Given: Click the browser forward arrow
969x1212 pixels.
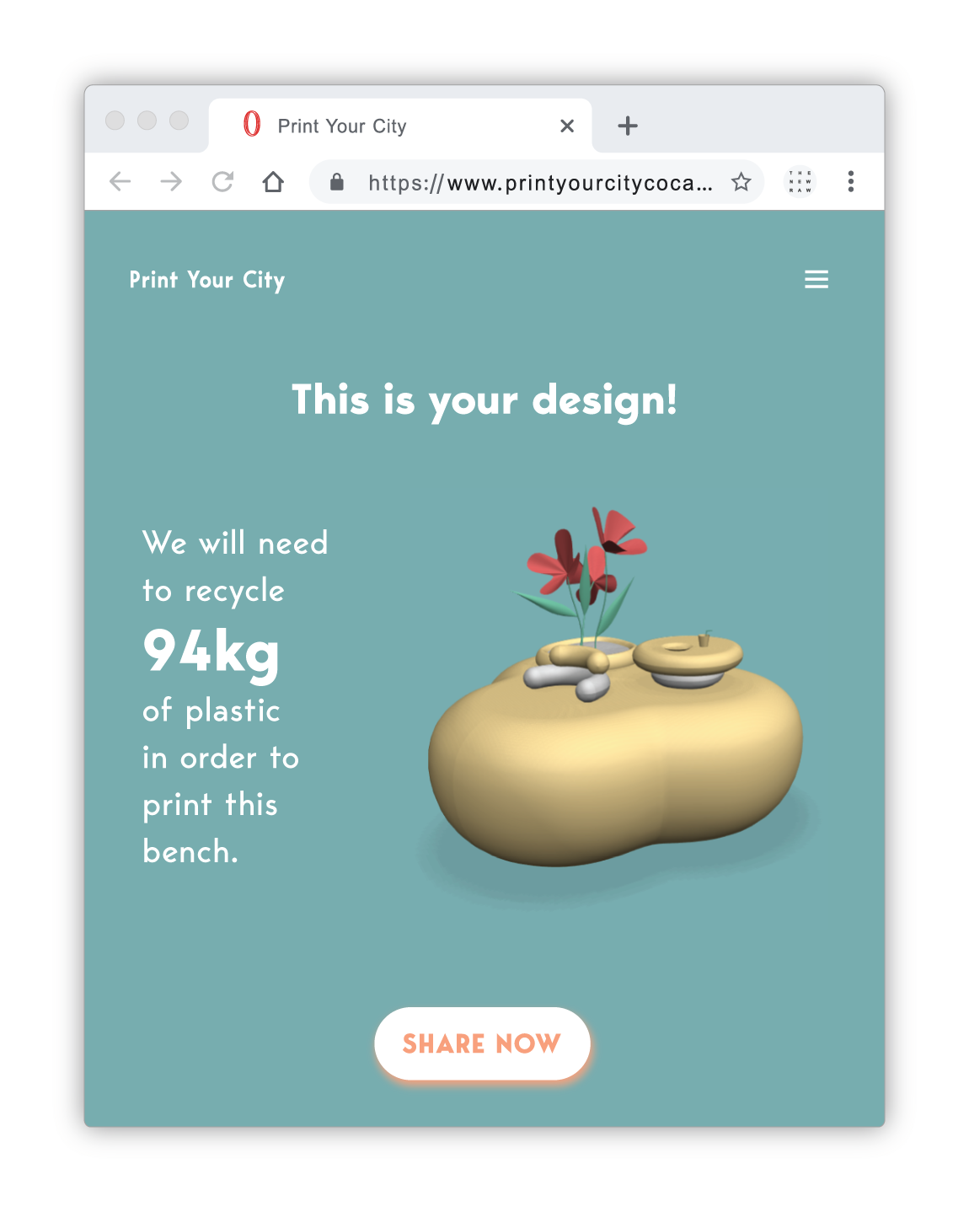Looking at the screenshot, I should pos(171,181).
